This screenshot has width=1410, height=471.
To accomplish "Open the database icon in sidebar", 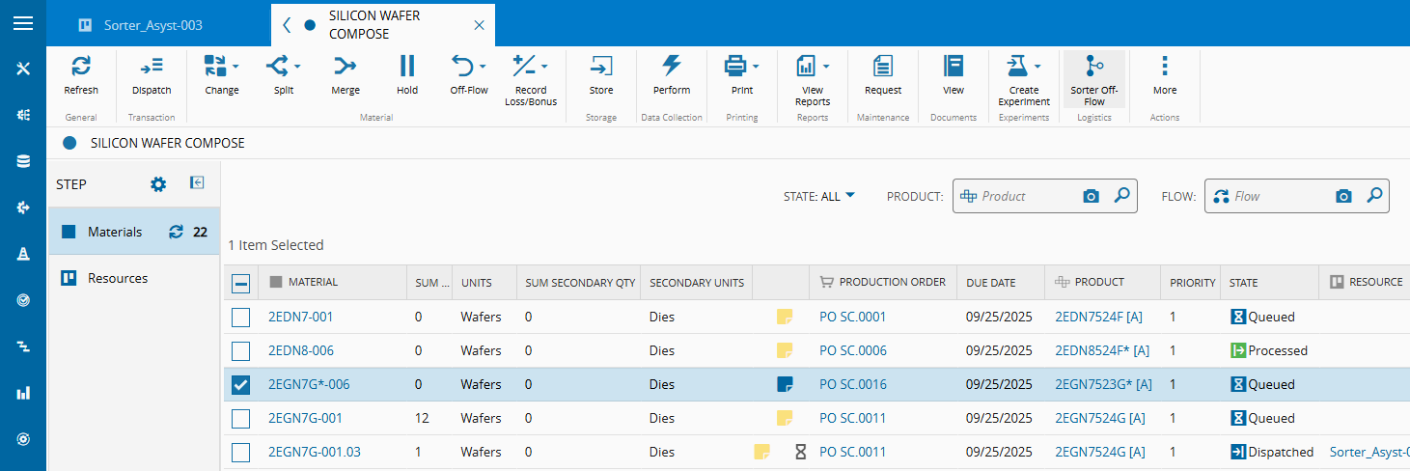I will click(23, 161).
